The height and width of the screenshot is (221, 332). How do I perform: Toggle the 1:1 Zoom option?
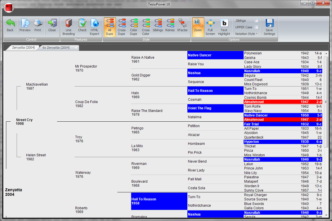[198, 27]
